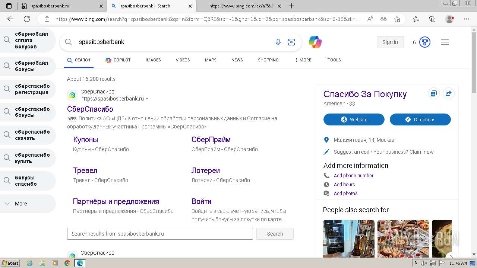This screenshot has height=268, width=477.
Task: Click the translate page icon
Action: tap(383, 19)
